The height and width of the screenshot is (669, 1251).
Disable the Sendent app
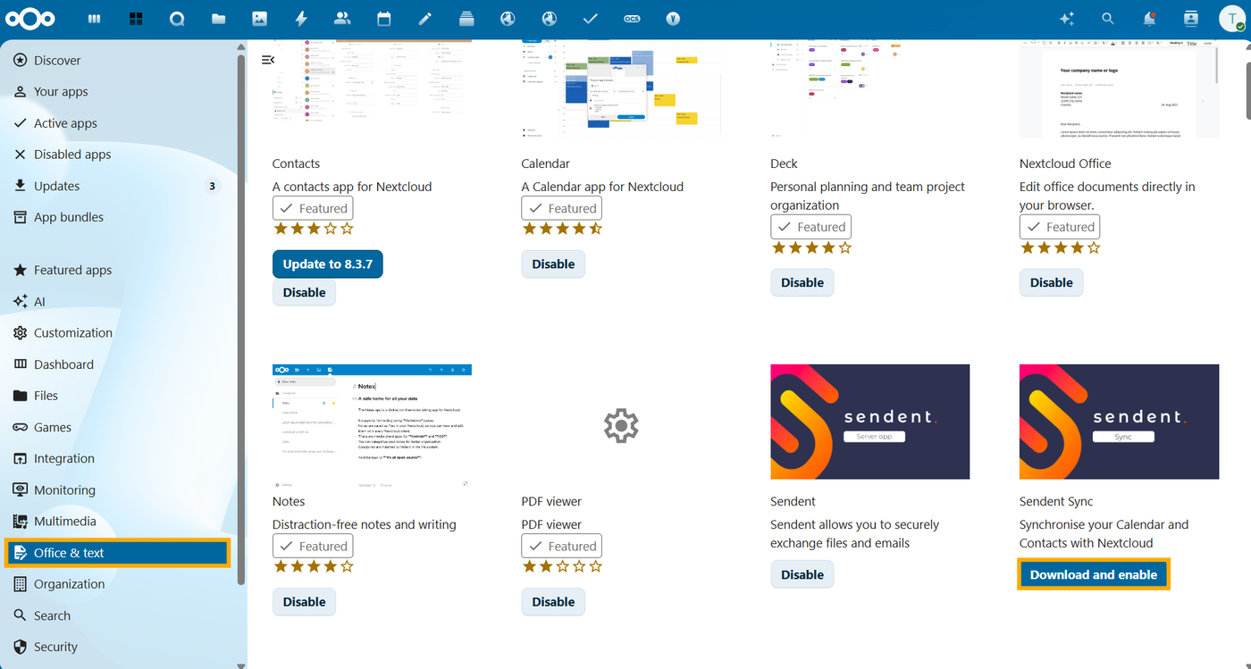point(802,574)
